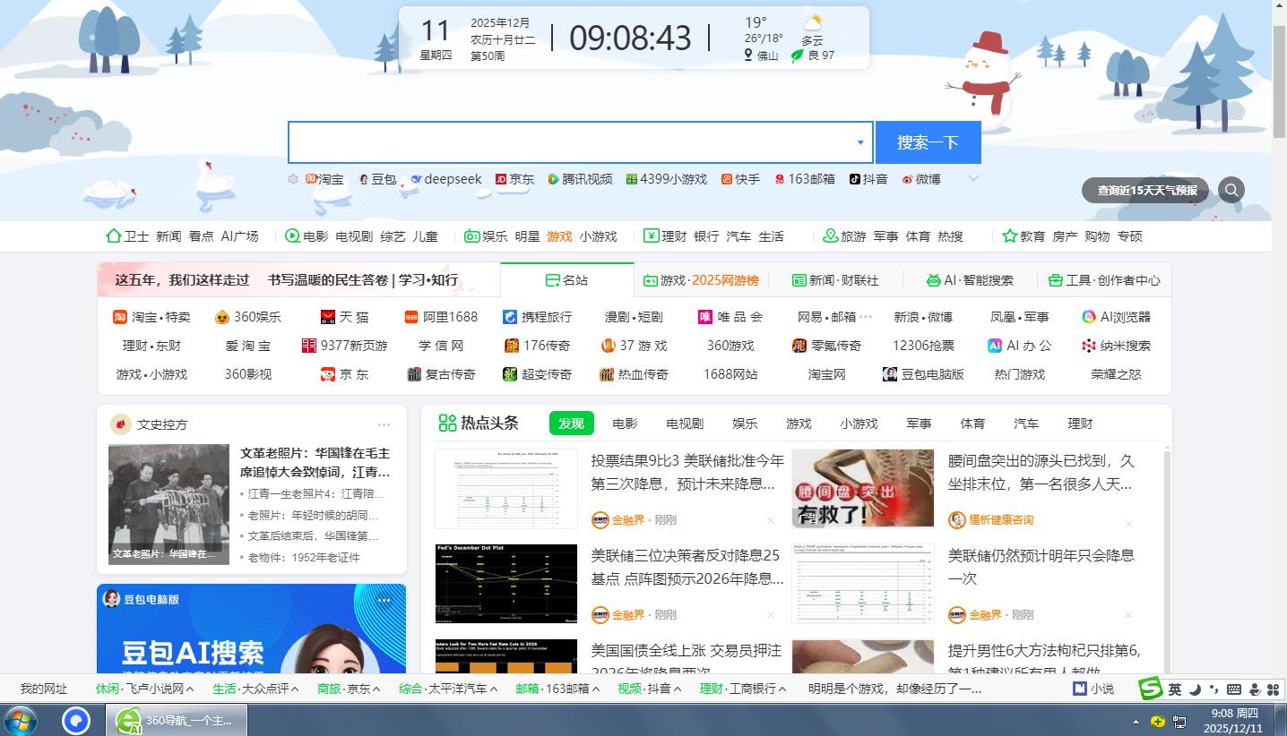Open AI浏览器 site link
The height and width of the screenshot is (736, 1287).
(x=1116, y=317)
